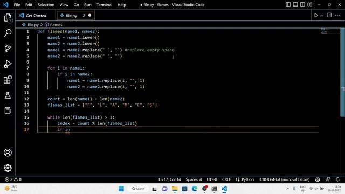Open the Search view in activity bar

(8, 33)
